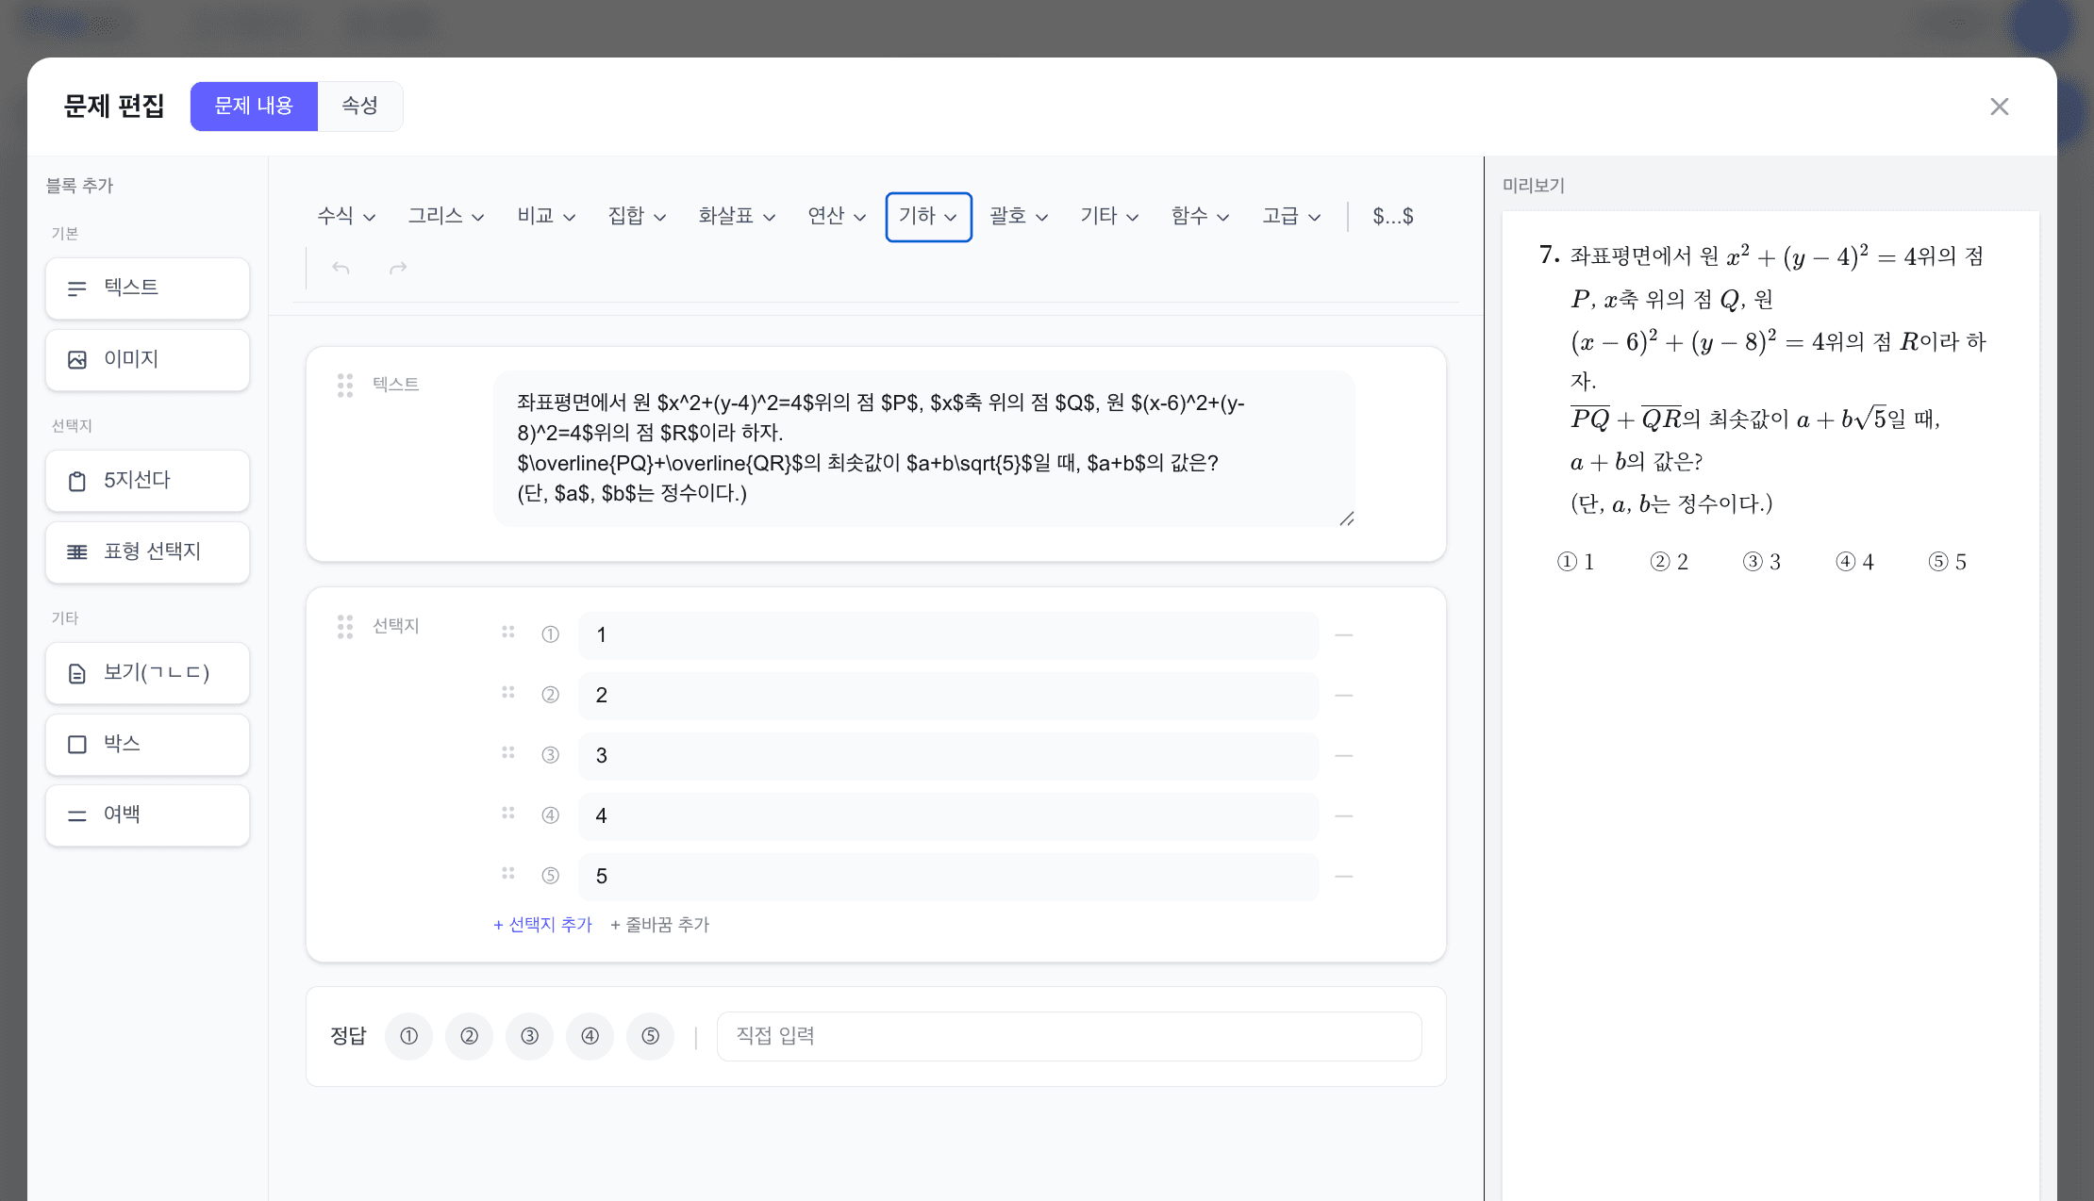Click drag handle for choice ① row

point(508,632)
